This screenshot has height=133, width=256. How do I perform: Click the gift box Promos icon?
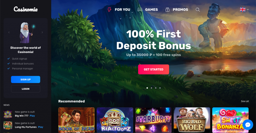tap(167, 10)
